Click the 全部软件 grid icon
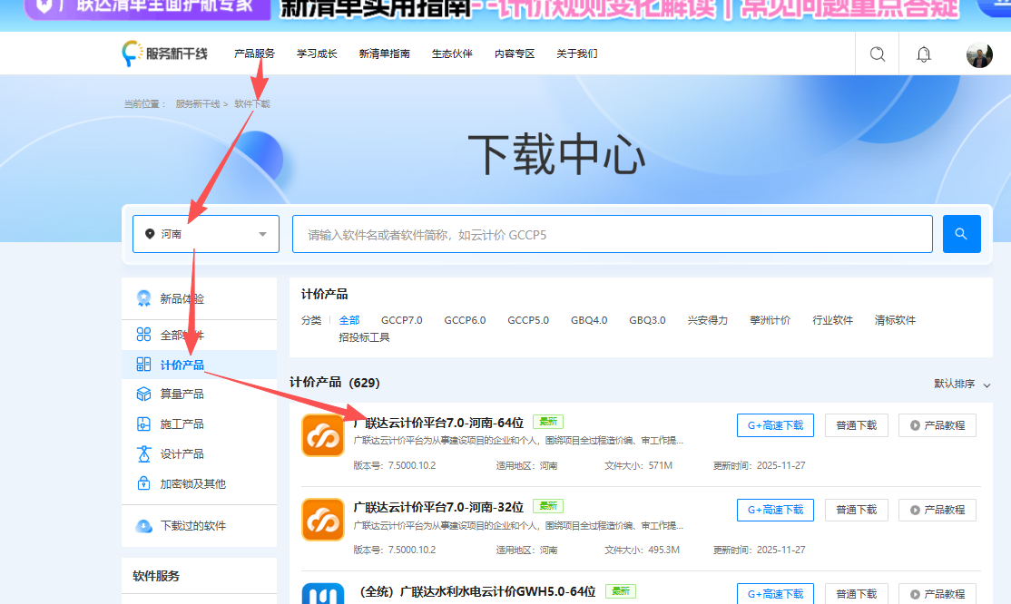This screenshot has height=604, width=1011. coord(143,335)
